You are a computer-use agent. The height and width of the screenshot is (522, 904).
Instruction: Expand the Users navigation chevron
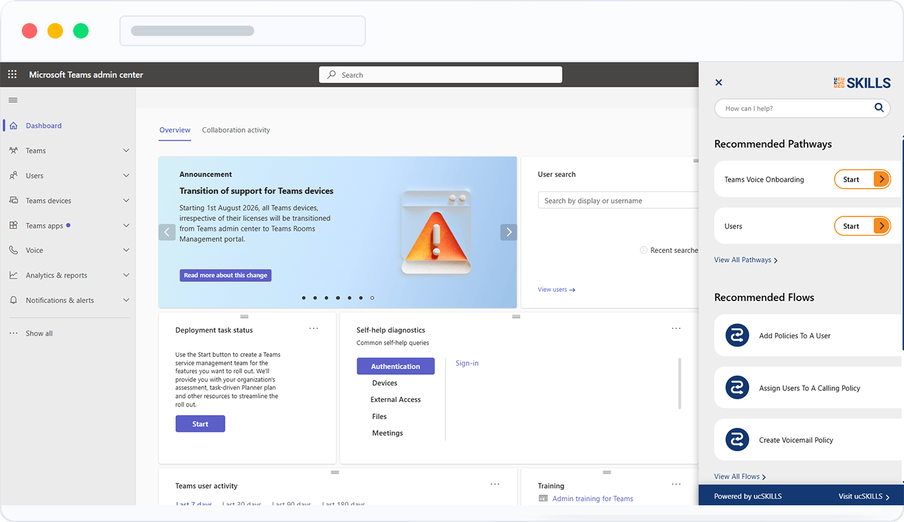pos(126,175)
